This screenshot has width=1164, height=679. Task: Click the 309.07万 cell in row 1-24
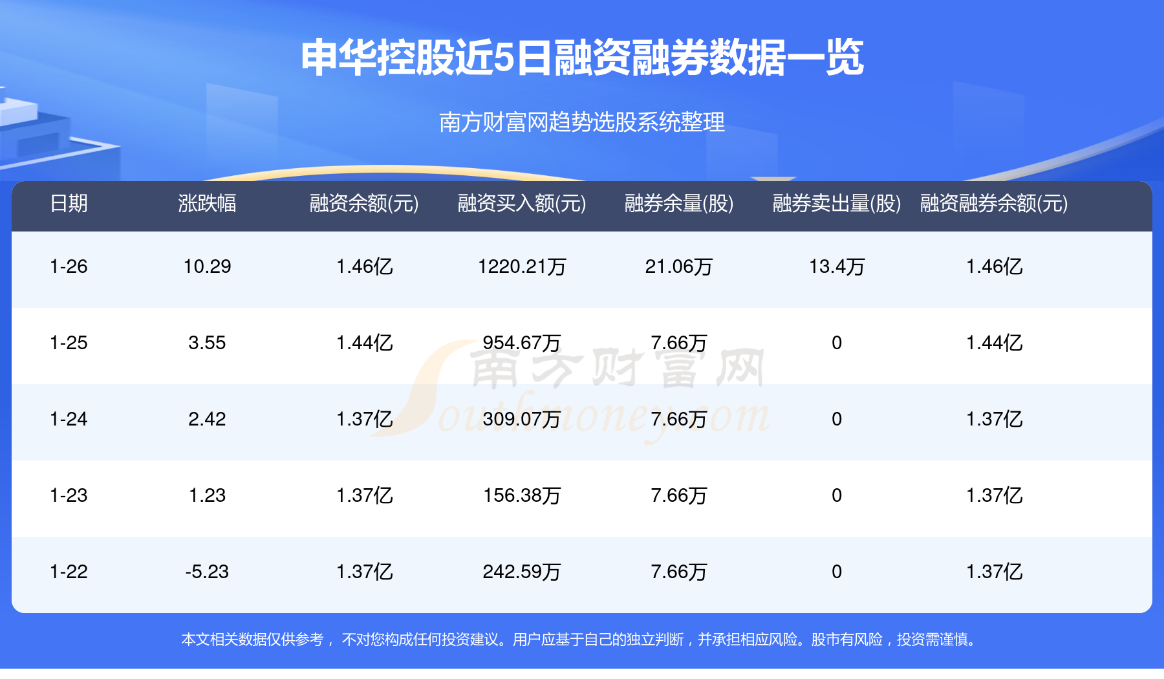522,419
